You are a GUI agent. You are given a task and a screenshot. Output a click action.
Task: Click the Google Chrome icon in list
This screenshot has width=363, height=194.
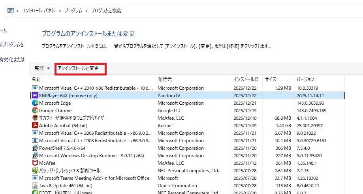[35, 111]
